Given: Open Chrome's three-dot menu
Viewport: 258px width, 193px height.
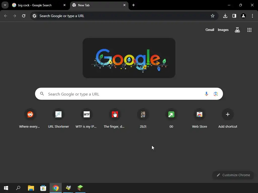Looking at the screenshot, I should coord(252,16).
